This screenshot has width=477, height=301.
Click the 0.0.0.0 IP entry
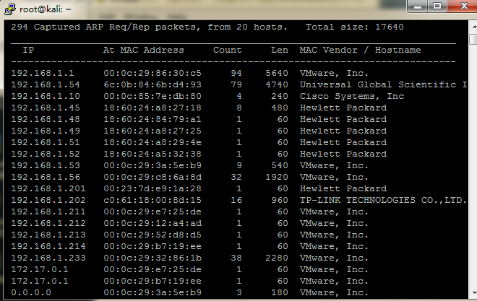[29, 292]
